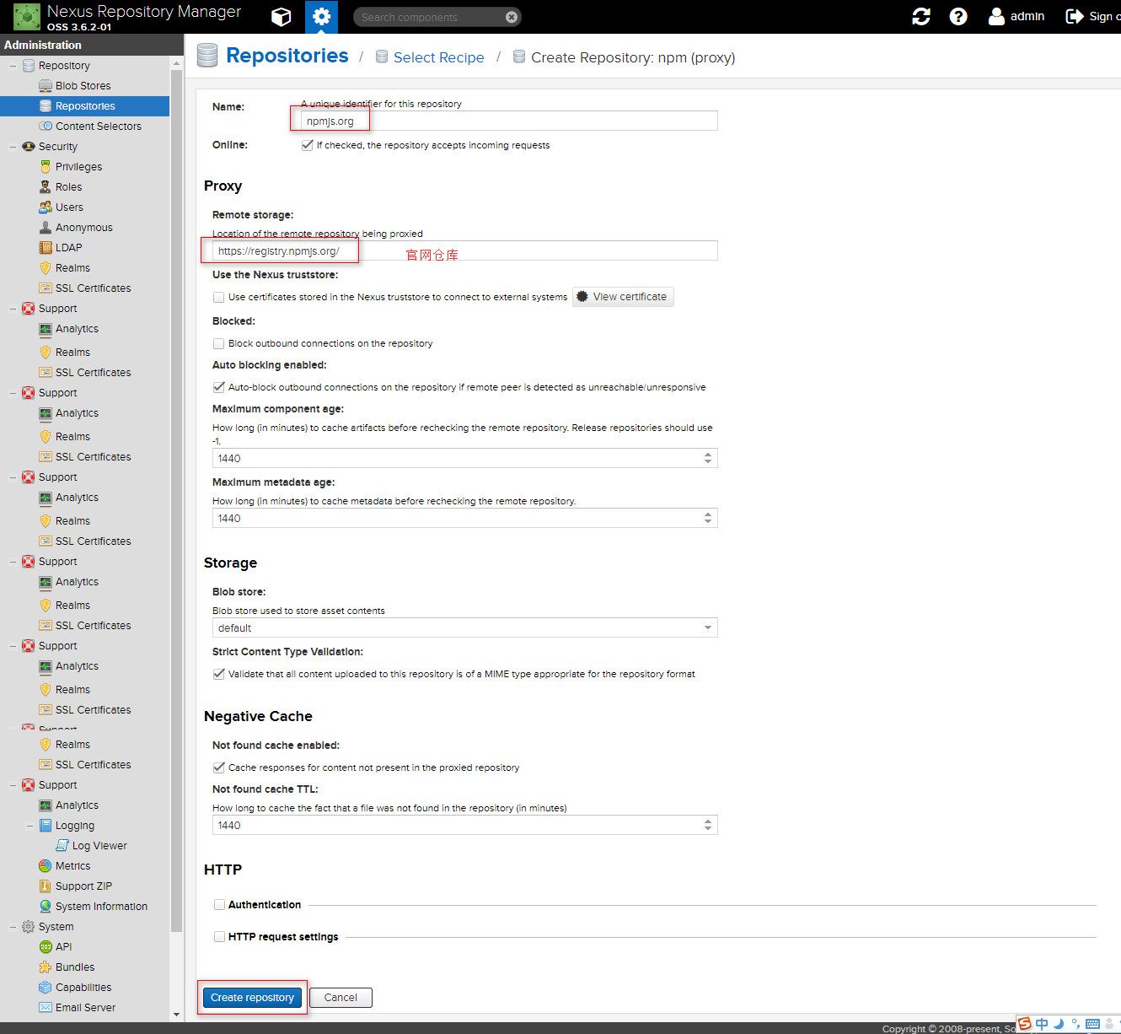Screen dimensions: 1121x1034
Task: Click the Email Server envelope icon
Action: (46, 1008)
